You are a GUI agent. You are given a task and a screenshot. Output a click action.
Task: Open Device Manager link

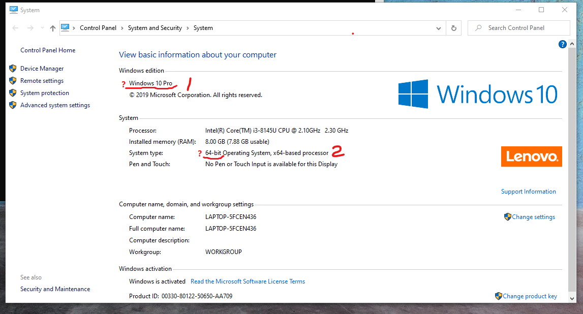[42, 69]
